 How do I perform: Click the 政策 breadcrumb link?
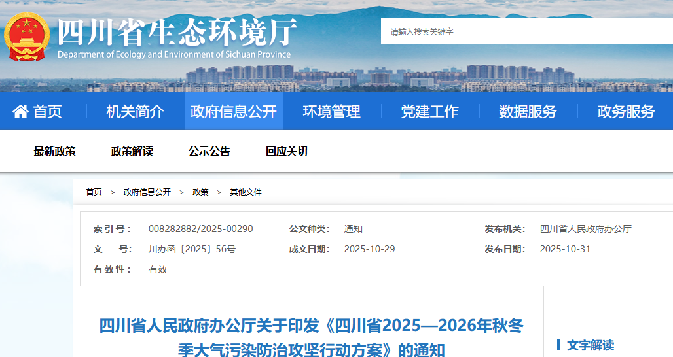click(200, 192)
